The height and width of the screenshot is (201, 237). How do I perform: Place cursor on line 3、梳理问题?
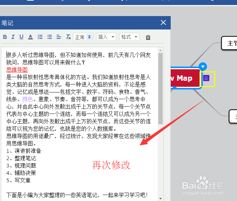(x=21, y=165)
